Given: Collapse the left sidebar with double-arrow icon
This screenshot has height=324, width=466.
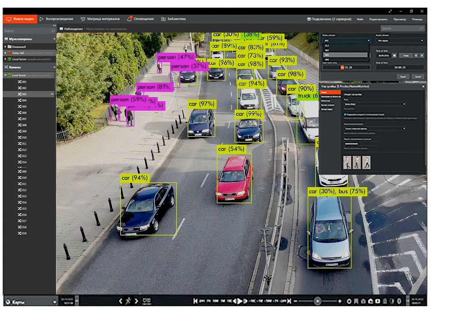Looking at the screenshot, I should pyautogui.click(x=54, y=26).
